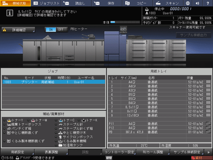This screenshot has width=213, height=160.
Task: Click the ステープル針 icon
Action: [x=61, y=125]
